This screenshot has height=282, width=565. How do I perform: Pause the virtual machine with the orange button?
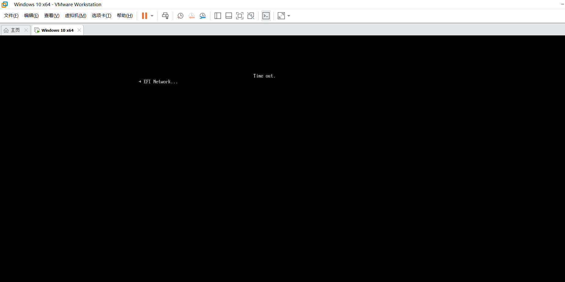[144, 16]
